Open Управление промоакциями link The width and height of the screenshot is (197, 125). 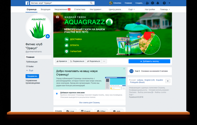33,82
